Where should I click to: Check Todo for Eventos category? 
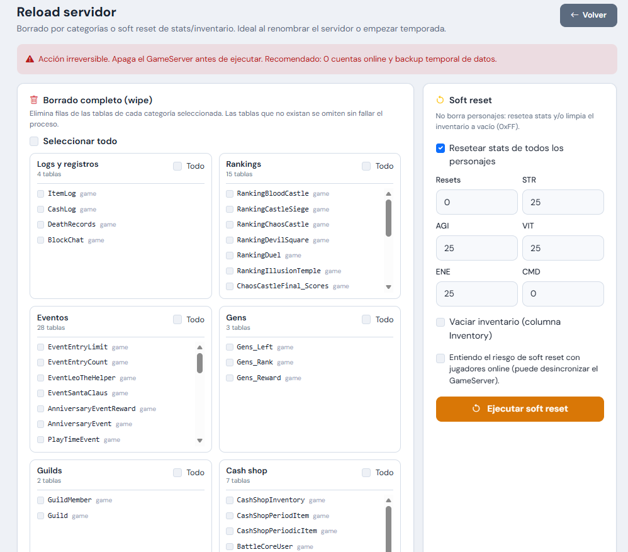177,319
